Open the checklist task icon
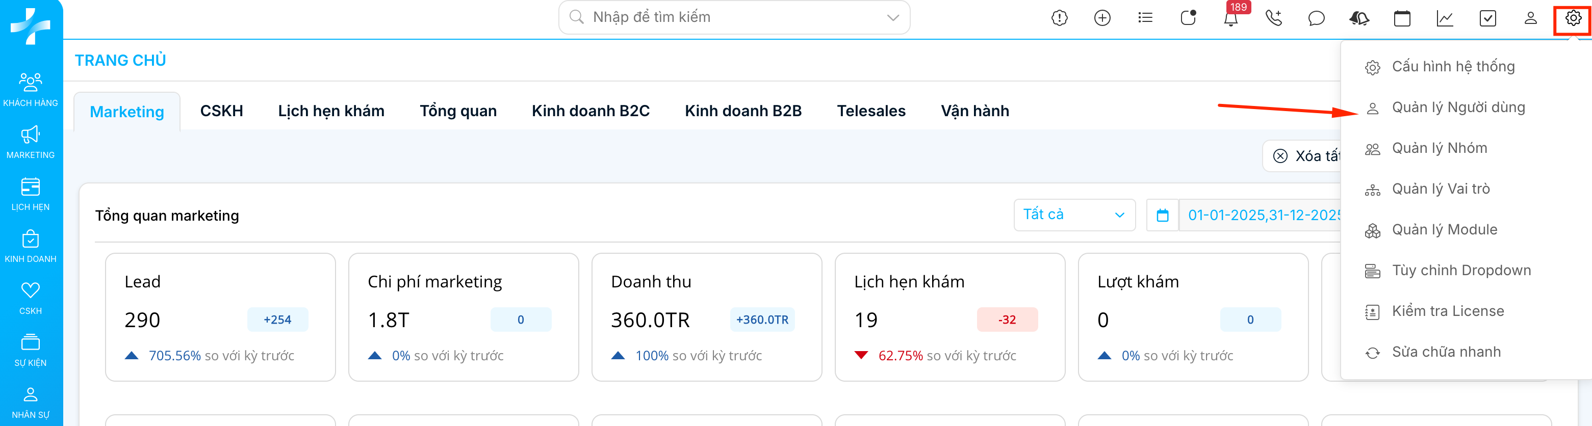This screenshot has width=1592, height=426. (1487, 18)
